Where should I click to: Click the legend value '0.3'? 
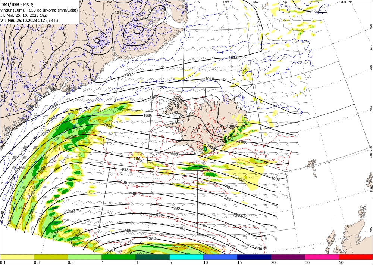point(37,262)
